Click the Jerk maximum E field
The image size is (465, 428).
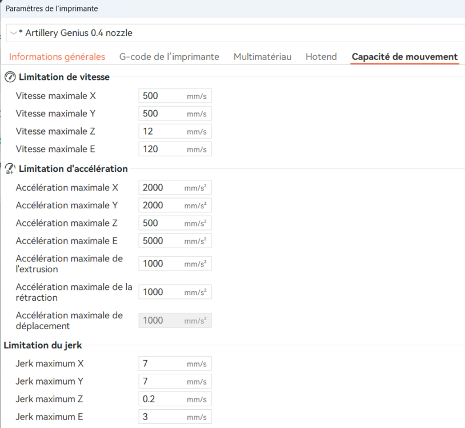pyautogui.click(x=175, y=417)
